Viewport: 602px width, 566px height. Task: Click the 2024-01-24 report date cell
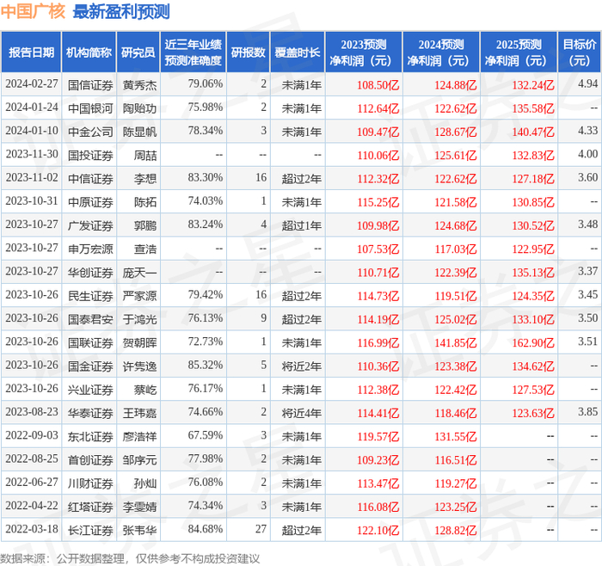(x=32, y=108)
